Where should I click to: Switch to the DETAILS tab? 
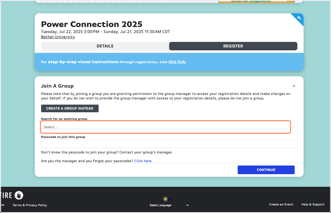tap(105, 46)
